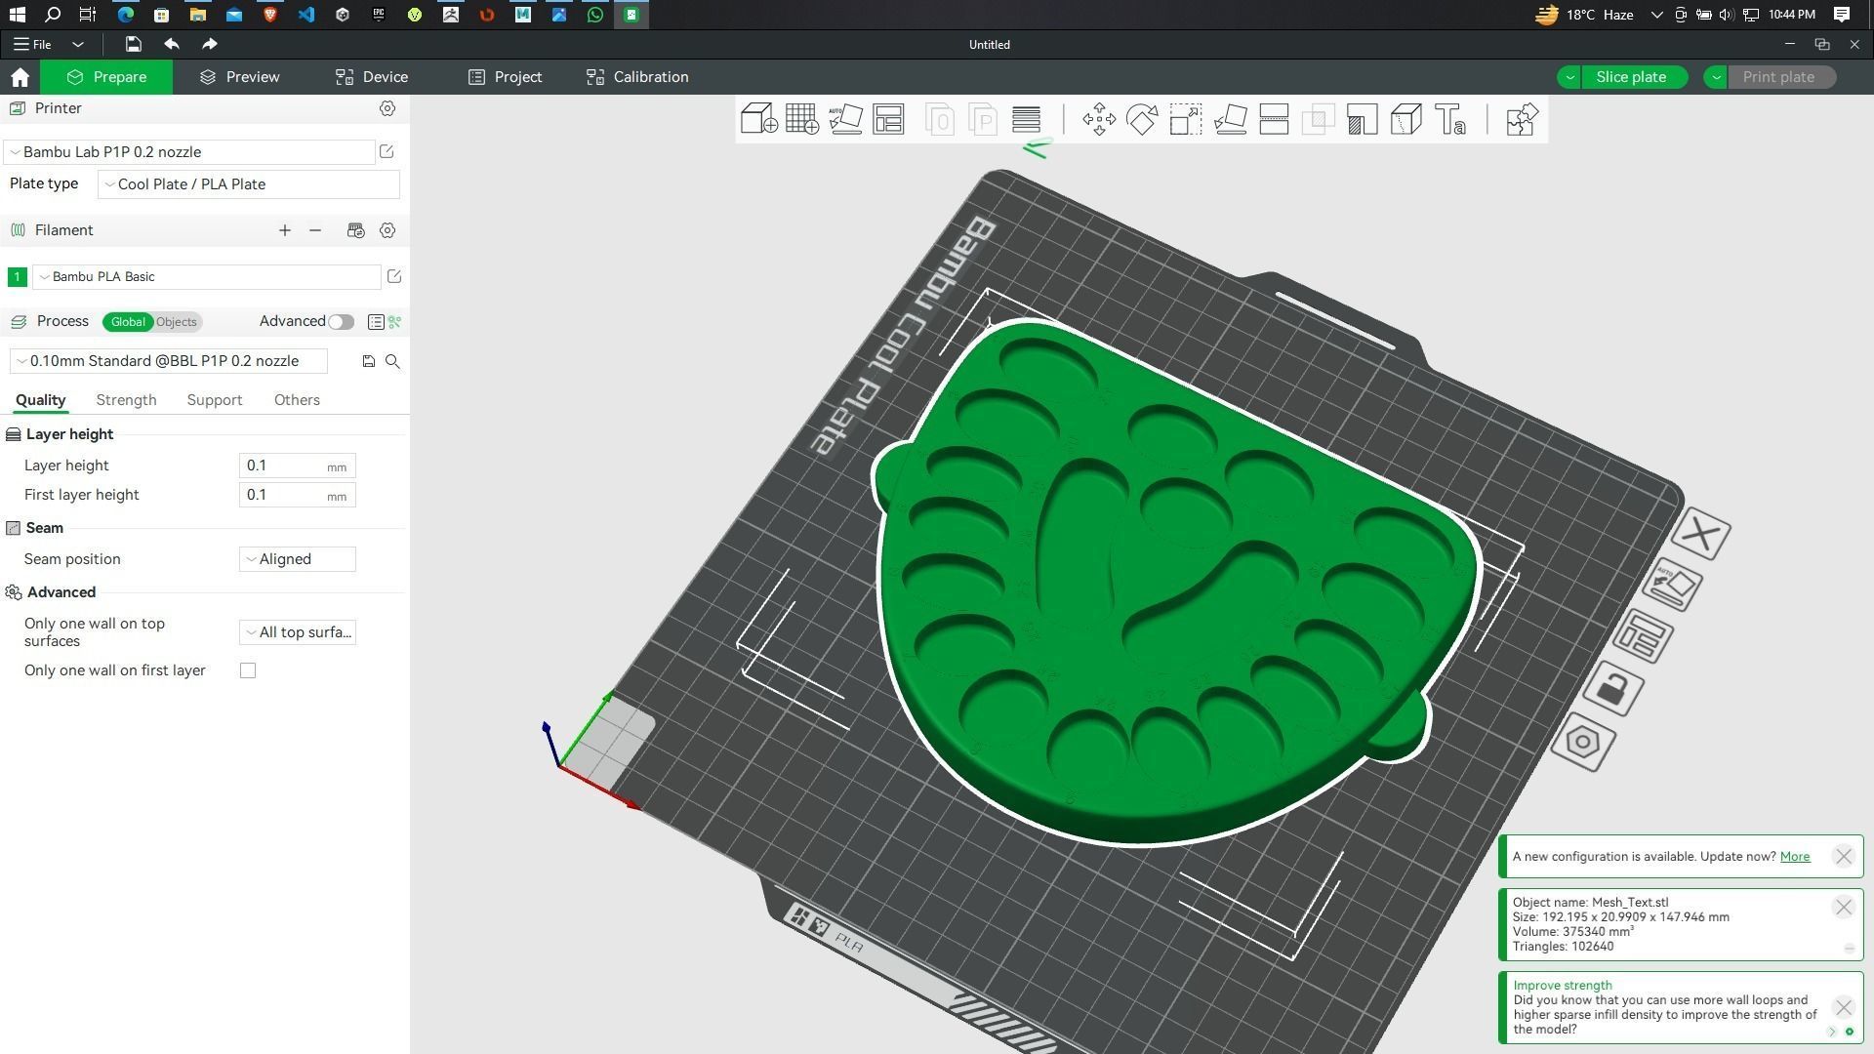This screenshot has width=1874, height=1054.
Task: Click the Slice plate button
Action: 1630,77
